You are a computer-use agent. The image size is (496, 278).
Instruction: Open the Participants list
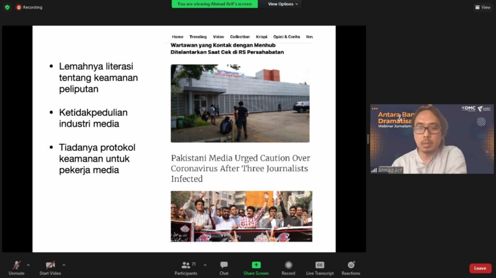pyautogui.click(x=186, y=268)
